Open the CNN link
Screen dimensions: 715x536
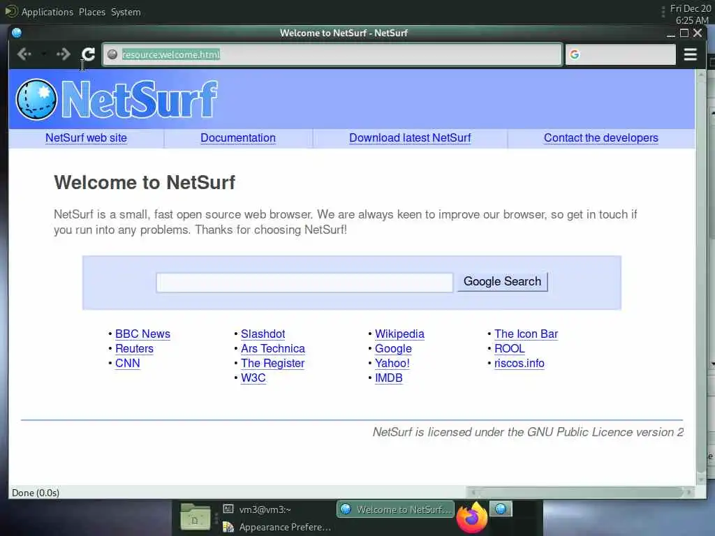(x=128, y=363)
